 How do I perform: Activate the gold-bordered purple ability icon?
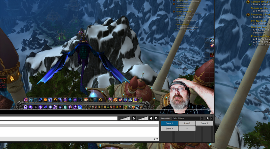point(135,100)
